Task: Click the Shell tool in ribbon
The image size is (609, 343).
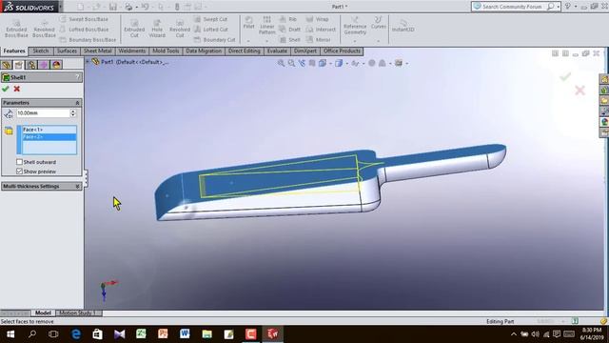Action: click(x=289, y=40)
